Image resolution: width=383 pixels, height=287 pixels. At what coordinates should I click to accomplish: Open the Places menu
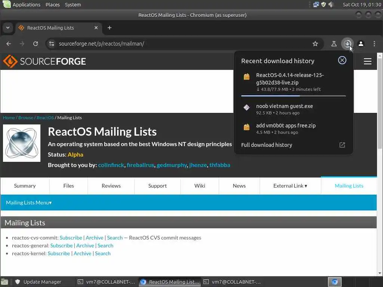point(52,4)
